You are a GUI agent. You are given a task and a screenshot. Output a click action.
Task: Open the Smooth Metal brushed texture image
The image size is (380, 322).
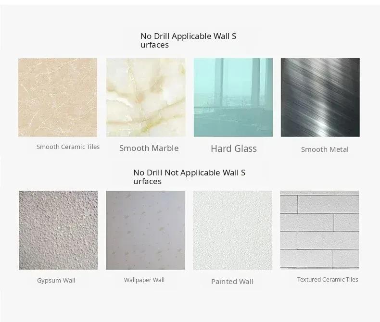[320, 98]
